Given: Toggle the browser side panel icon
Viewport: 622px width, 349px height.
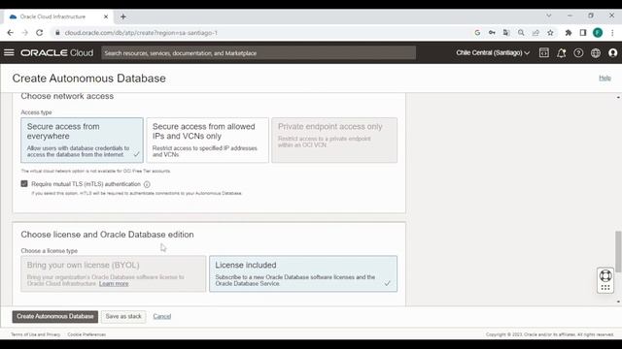Looking at the screenshot, I should 583,33.
